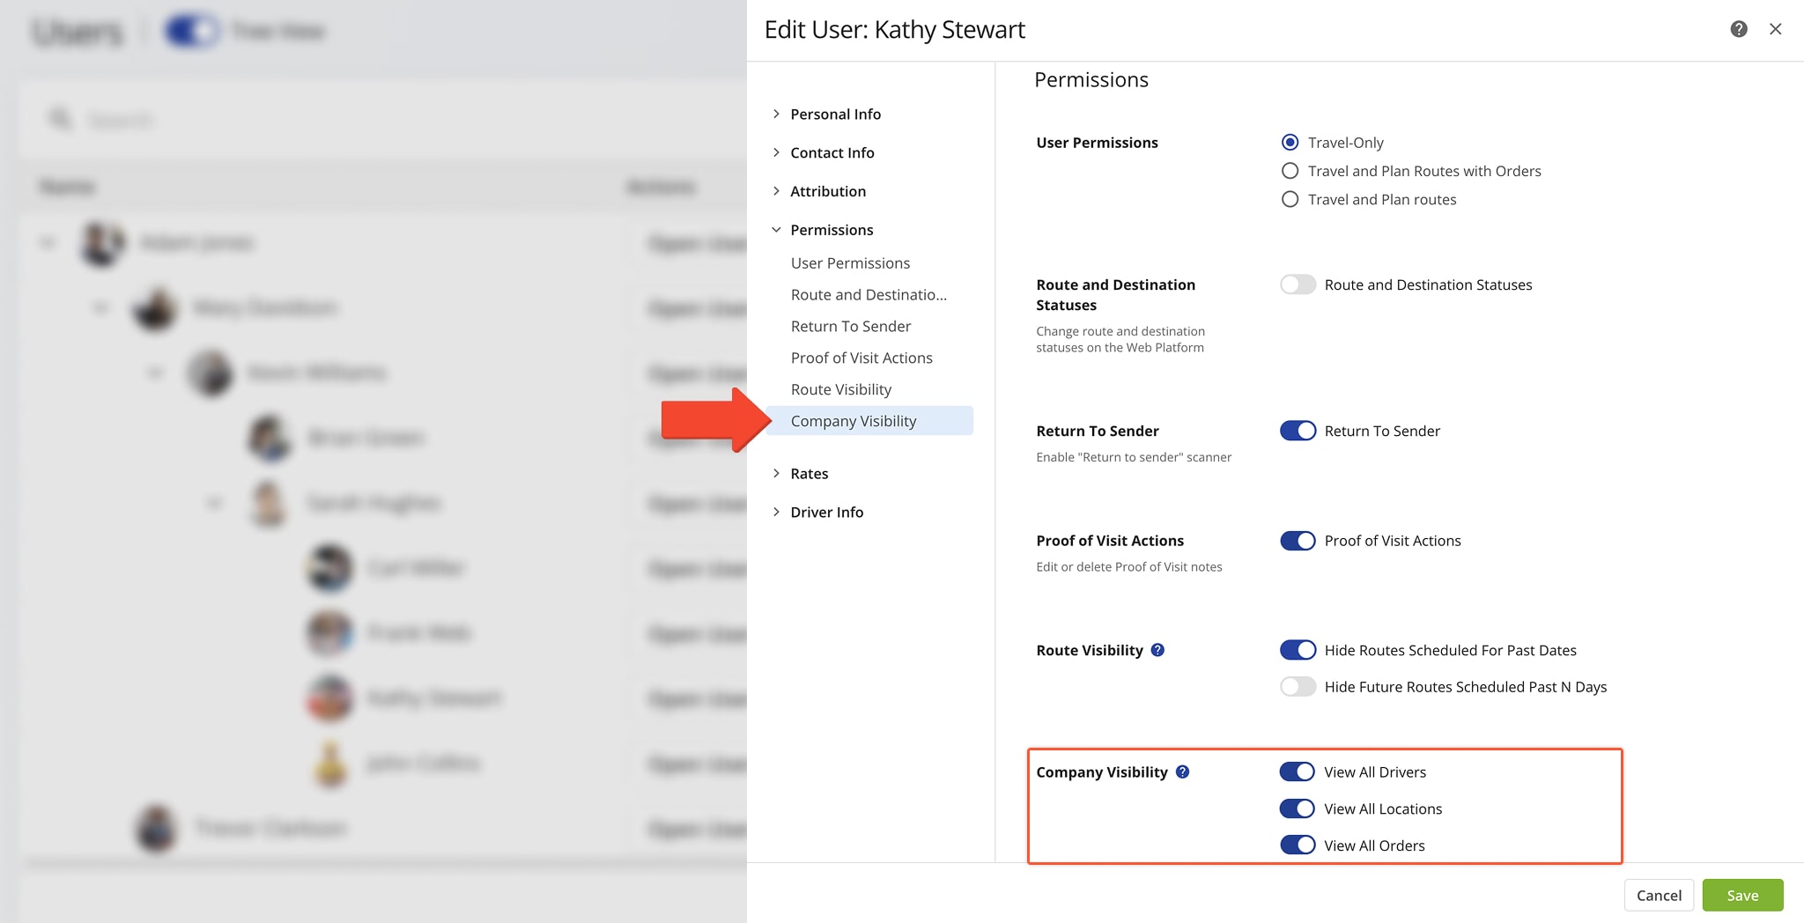1804x923 pixels.
Task: Switch off the Tree View toggle
Action: point(191,31)
